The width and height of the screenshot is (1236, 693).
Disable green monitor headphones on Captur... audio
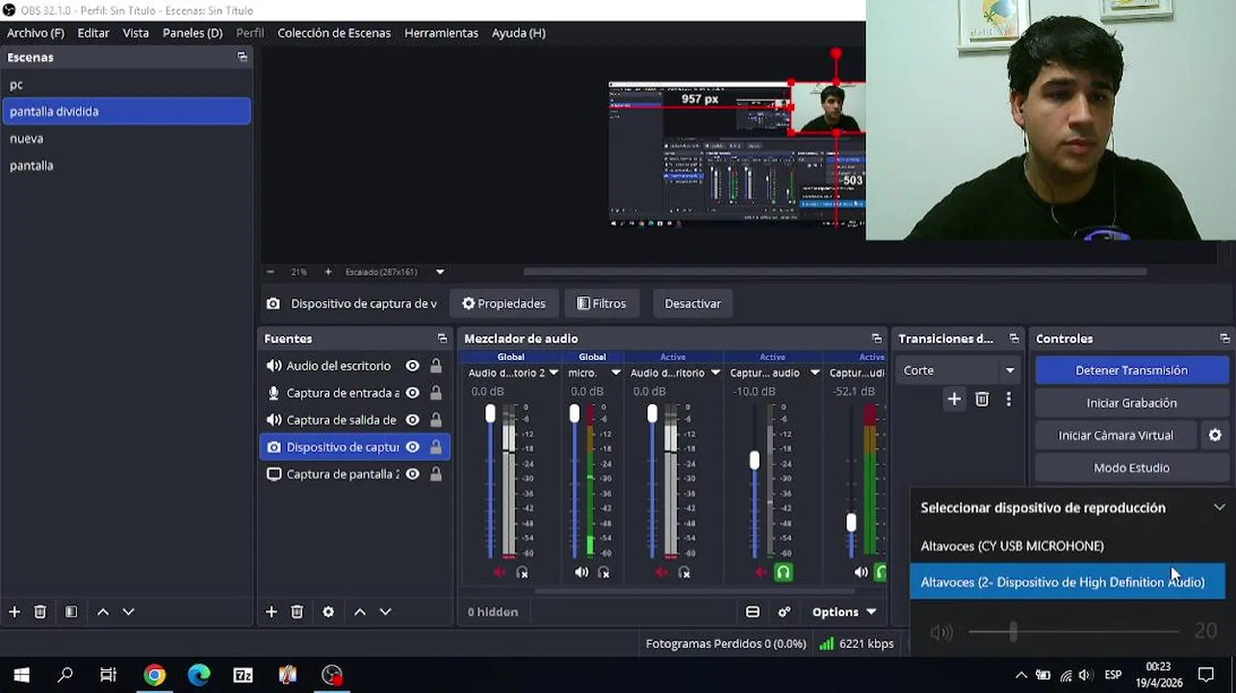784,572
